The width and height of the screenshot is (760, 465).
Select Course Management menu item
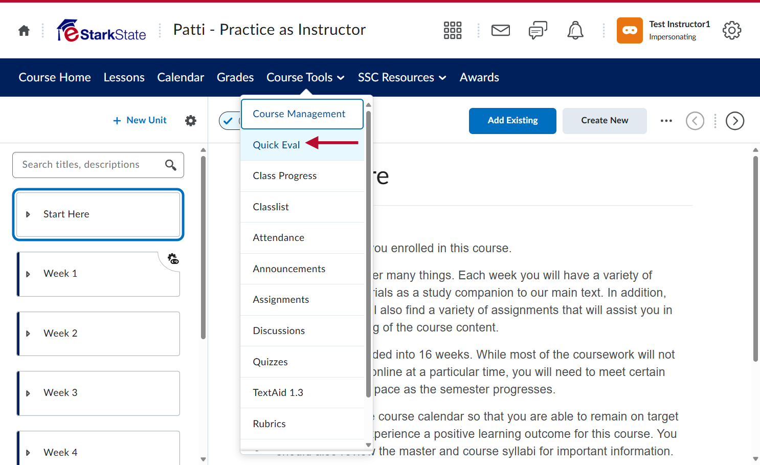tap(302, 114)
